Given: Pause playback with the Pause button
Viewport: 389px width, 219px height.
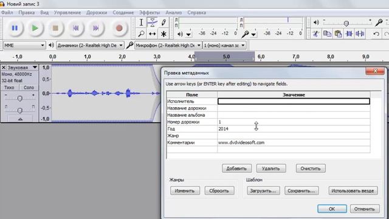Looking at the screenshot, I should [x=15, y=28].
